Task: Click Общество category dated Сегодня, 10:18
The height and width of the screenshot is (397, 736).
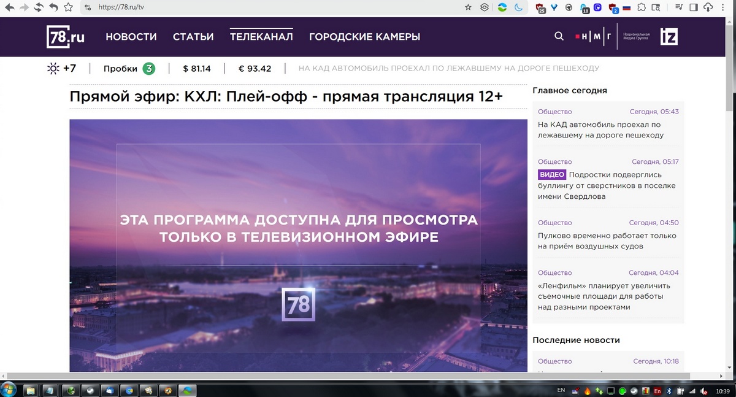Action: coord(554,361)
